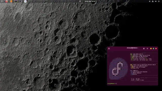The height and width of the screenshot is (91, 162).
Task: Open the white icon with blue triangle
Action: (25, 1)
